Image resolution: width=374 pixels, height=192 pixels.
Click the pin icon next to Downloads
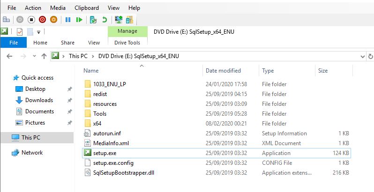click(69, 100)
